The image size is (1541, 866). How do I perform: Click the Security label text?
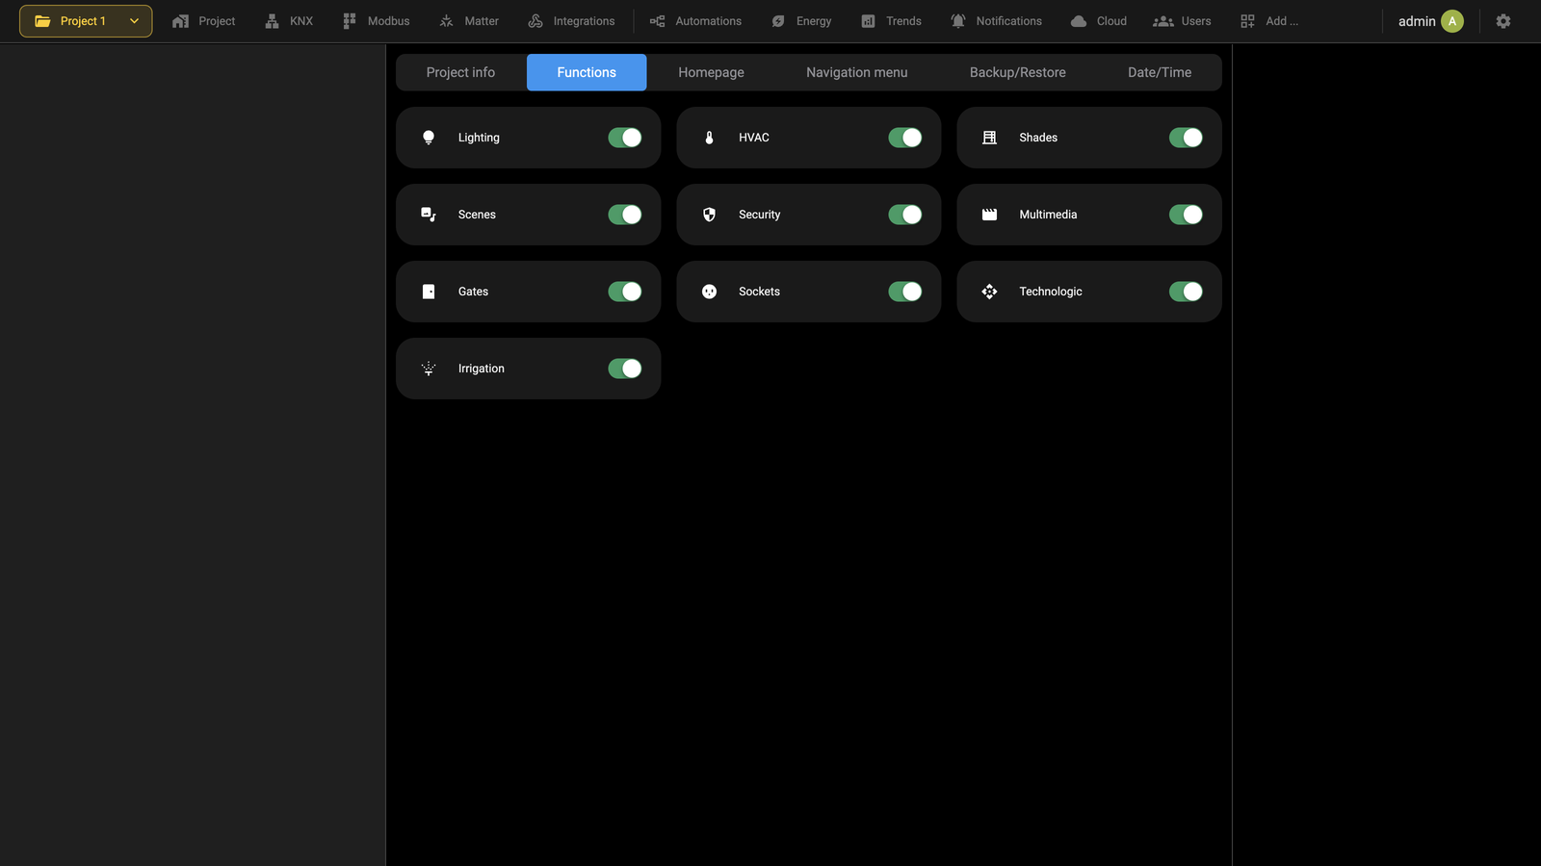(x=759, y=215)
